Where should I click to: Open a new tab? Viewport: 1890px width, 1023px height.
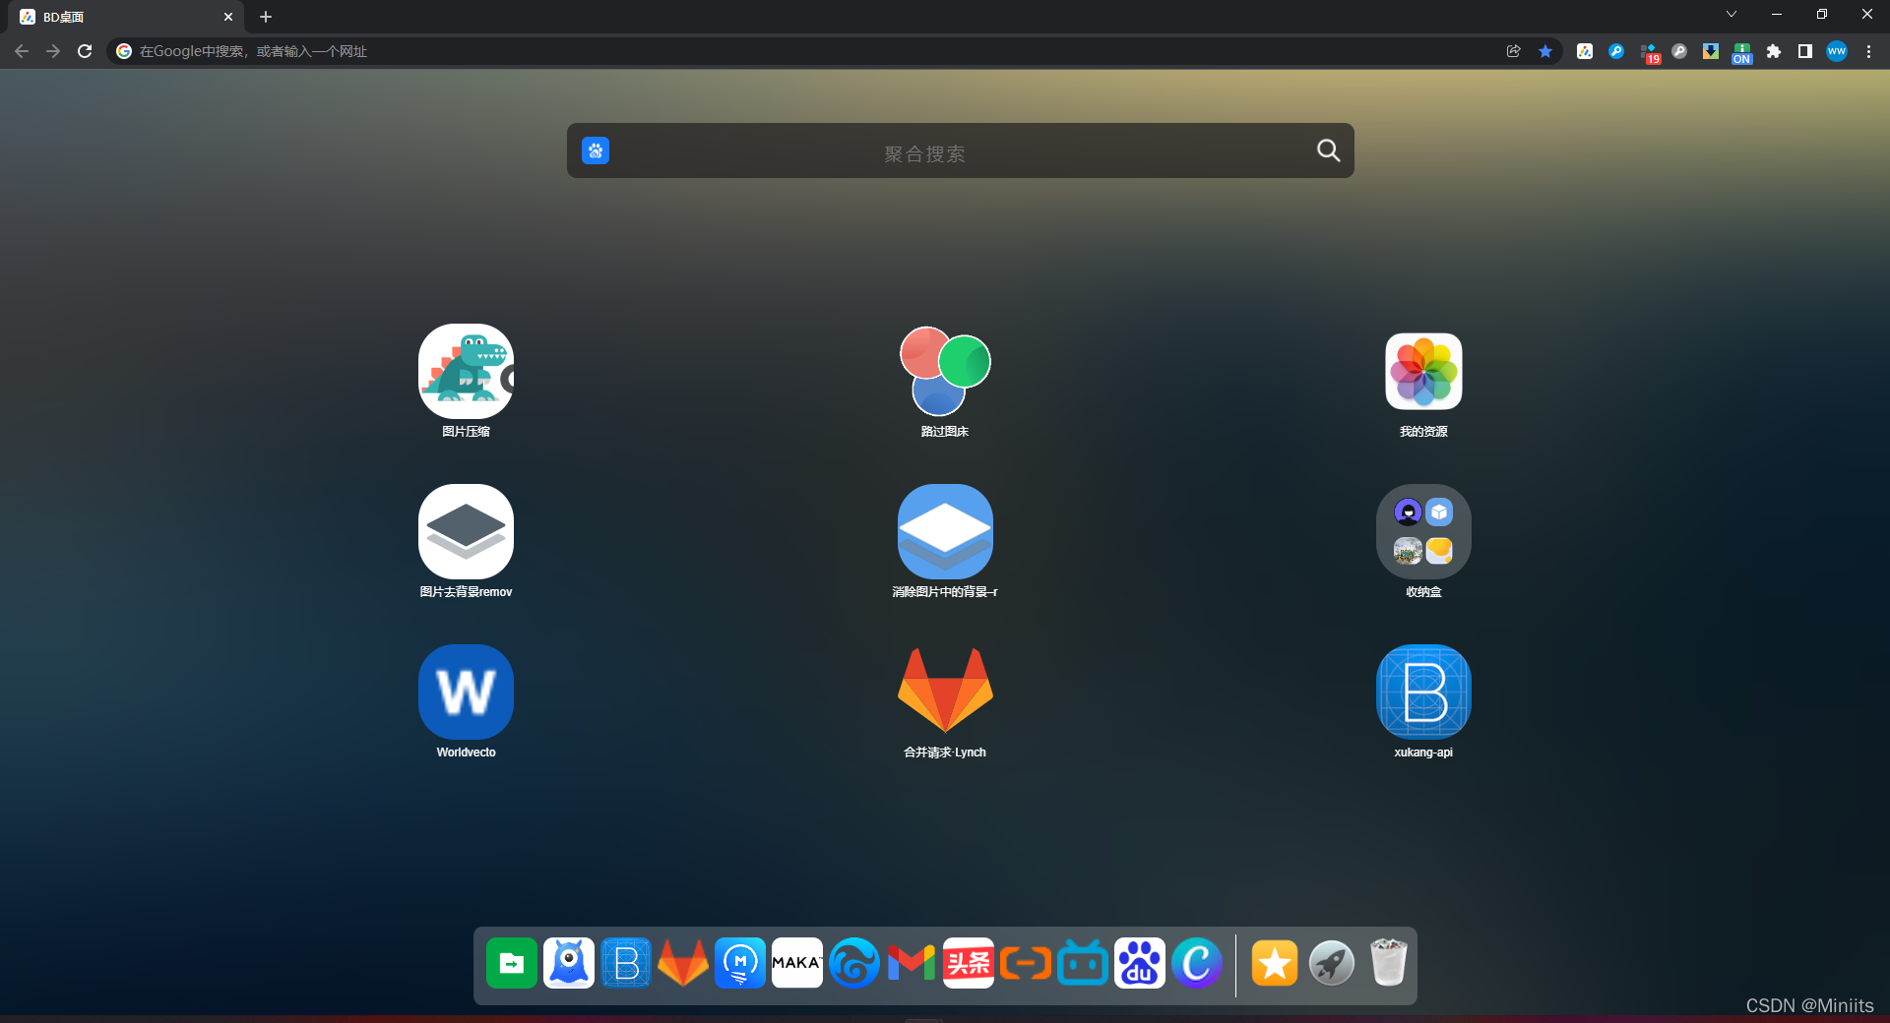pyautogui.click(x=266, y=17)
